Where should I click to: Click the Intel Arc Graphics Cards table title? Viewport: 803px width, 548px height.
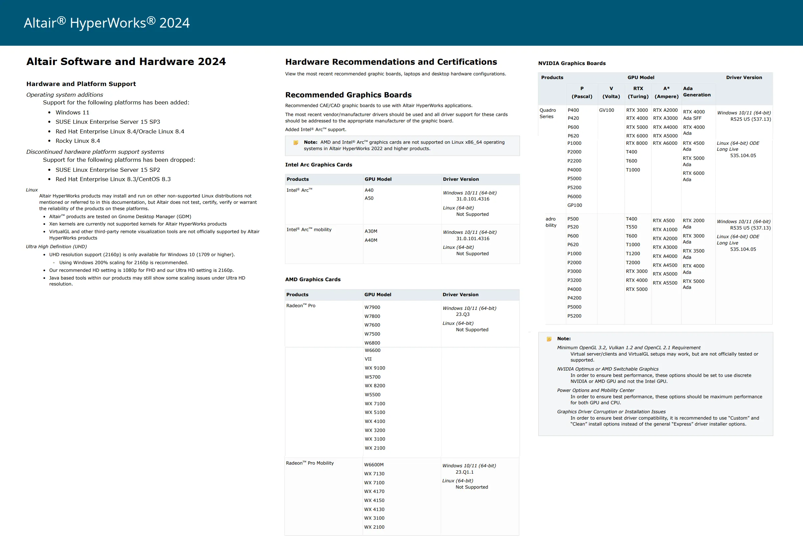pos(319,165)
